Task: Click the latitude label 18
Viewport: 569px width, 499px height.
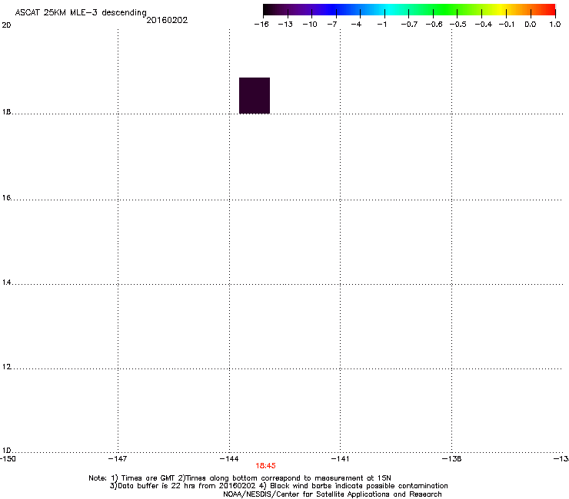Action: [6, 111]
